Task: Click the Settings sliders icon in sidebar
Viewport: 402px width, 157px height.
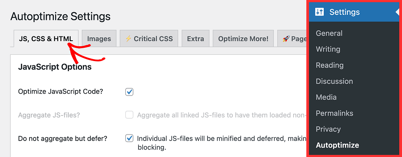Action: pyautogui.click(x=319, y=12)
